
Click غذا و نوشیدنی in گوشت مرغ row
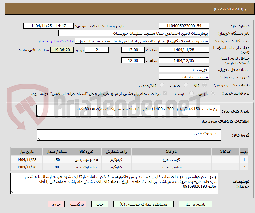86,160
